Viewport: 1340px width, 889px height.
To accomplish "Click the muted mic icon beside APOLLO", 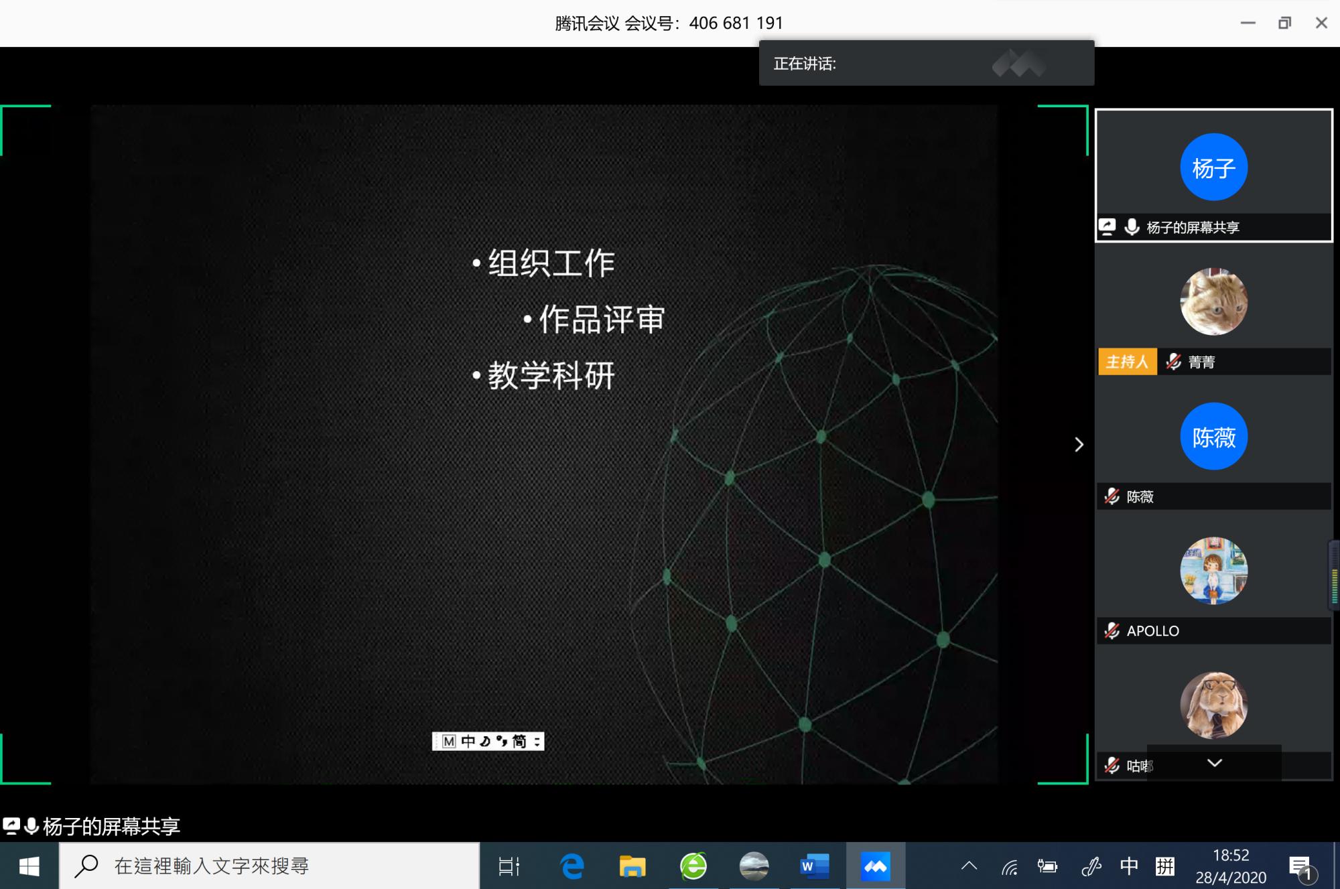I will tap(1112, 630).
